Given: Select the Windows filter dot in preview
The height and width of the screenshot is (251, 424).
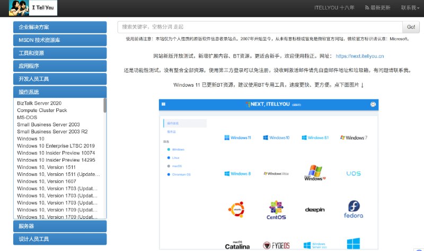Looking at the screenshot, I should 169,150.
